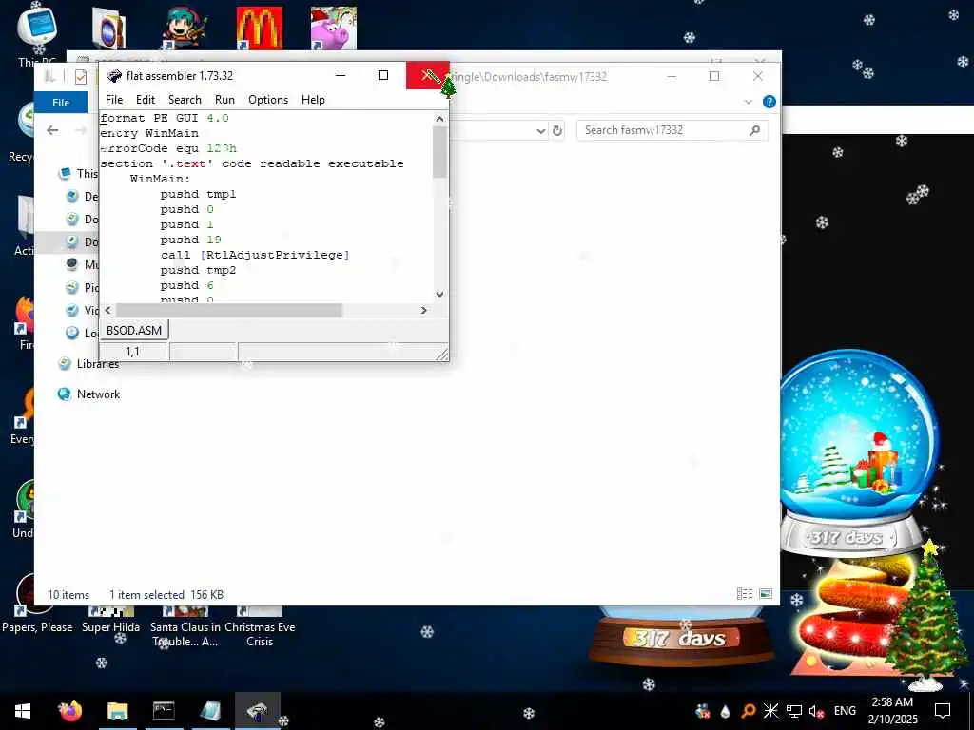This screenshot has width=974, height=730.
Task: Expand the Explorer ribbon chevron
Action: (x=749, y=102)
